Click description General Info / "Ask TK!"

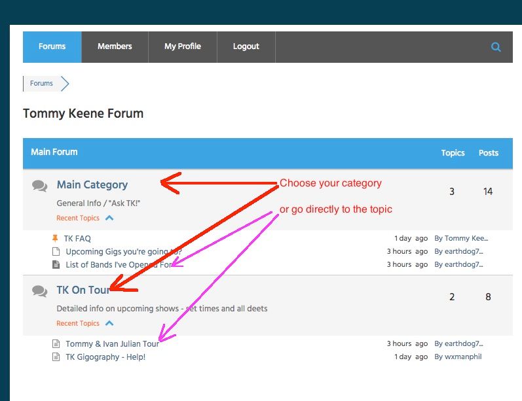98,203
